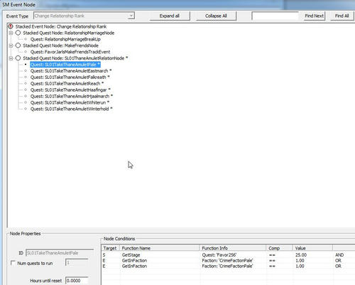Select the RelationshipMarriageNode circle icon
355x285 pixels.
[18, 33]
